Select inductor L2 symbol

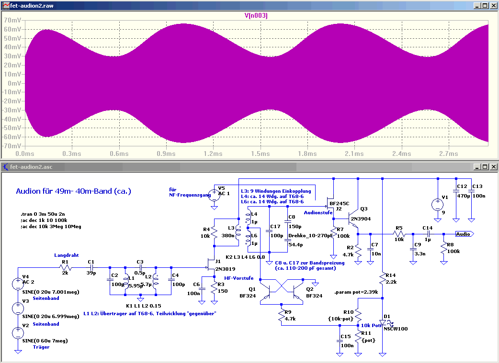click(156, 281)
